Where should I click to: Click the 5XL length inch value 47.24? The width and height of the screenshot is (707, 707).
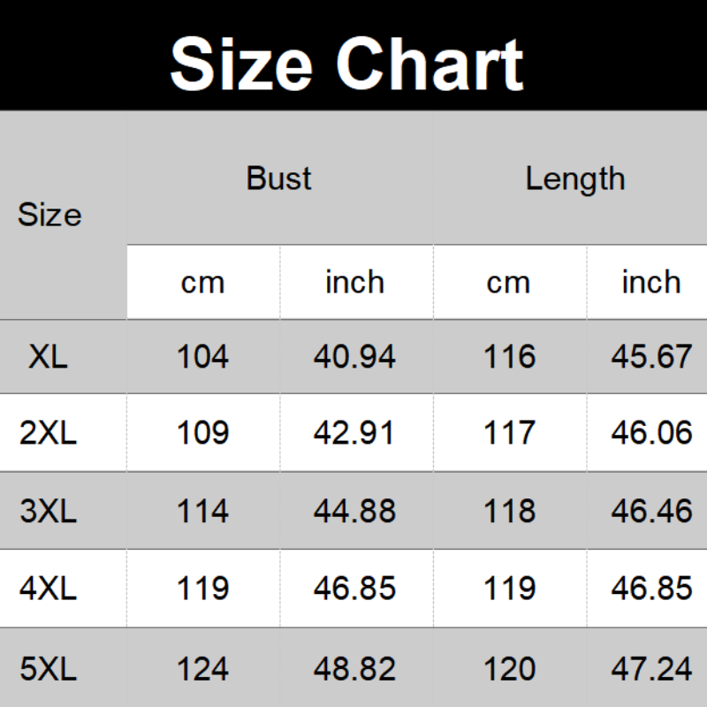[651, 669]
